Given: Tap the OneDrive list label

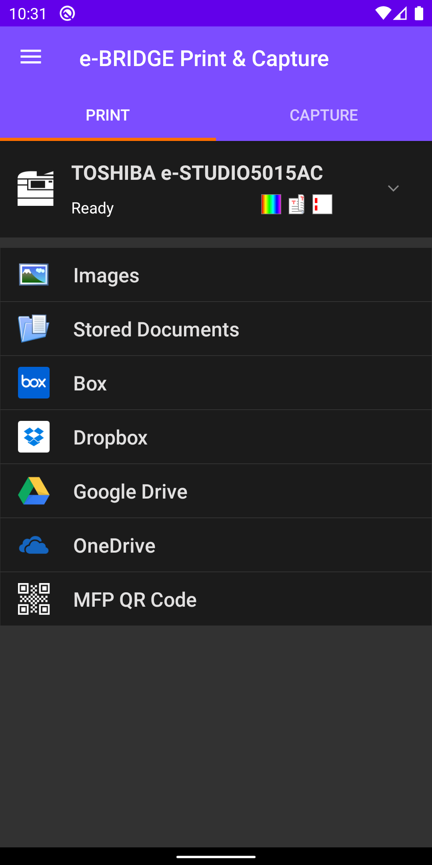Looking at the screenshot, I should 114,545.
